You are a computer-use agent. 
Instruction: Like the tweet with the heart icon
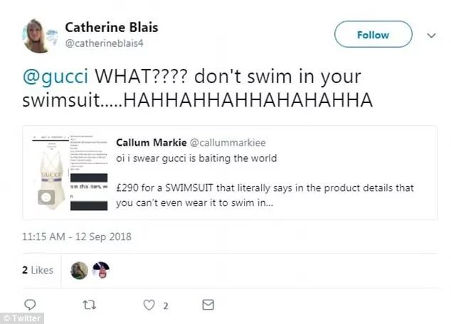[x=149, y=305]
